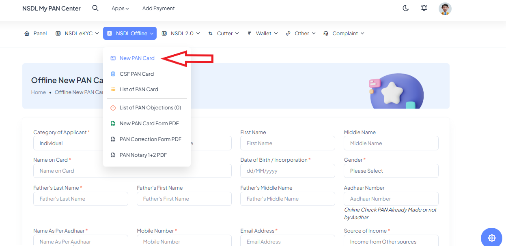
Task: Expand the Cutter menu chevron
Action: click(237, 33)
